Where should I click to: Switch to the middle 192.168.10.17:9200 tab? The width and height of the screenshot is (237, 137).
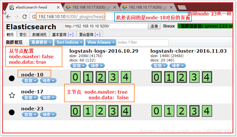pos(91,7)
